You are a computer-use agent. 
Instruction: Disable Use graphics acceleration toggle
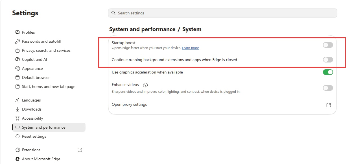point(328,72)
